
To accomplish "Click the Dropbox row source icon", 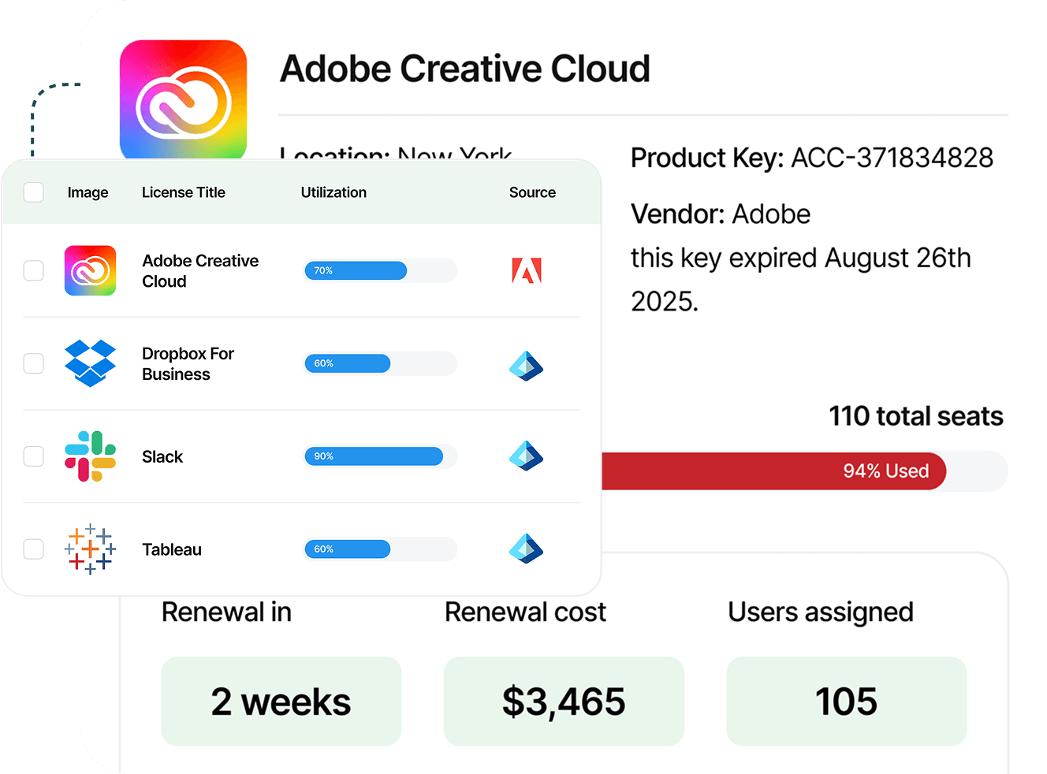I will pos(526,365).
